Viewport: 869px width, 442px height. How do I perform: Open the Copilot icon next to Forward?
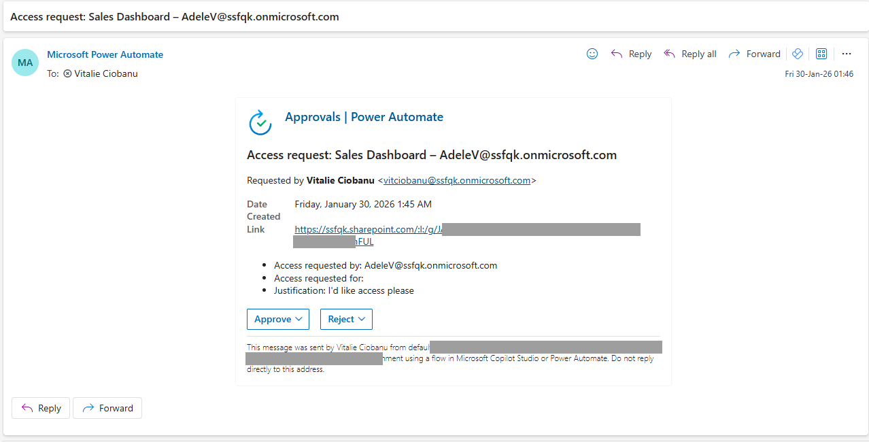pos(798,54)
